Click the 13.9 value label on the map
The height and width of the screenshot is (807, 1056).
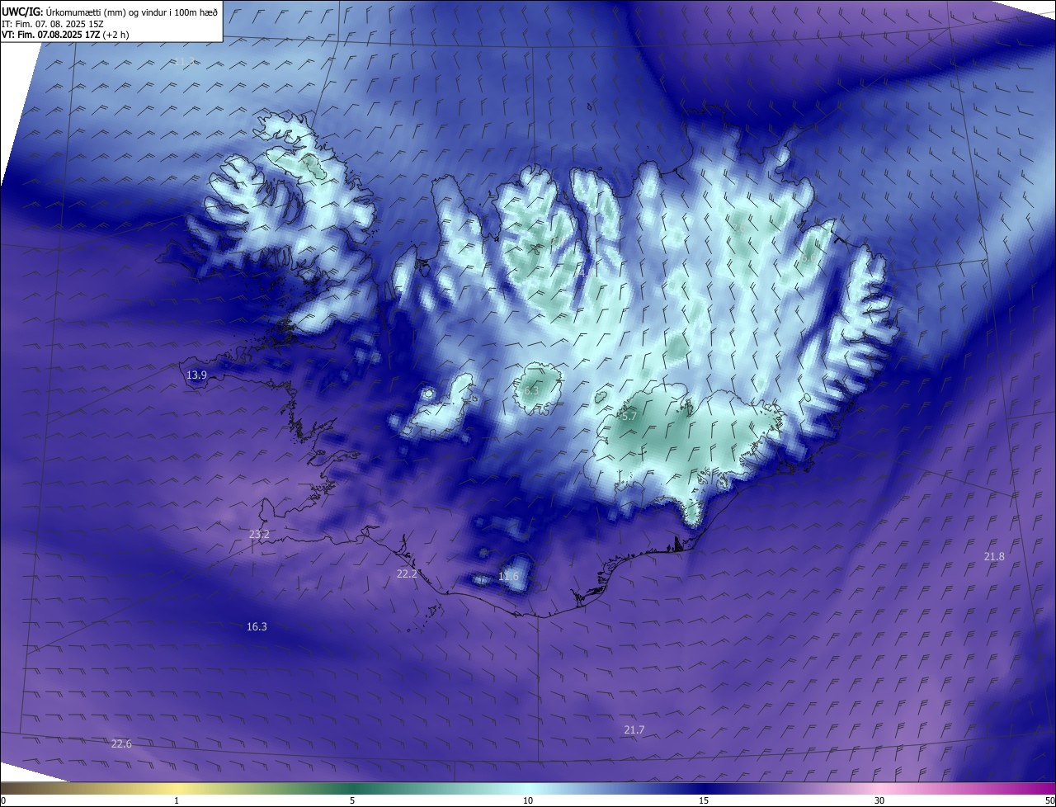(x=196, y=375)
